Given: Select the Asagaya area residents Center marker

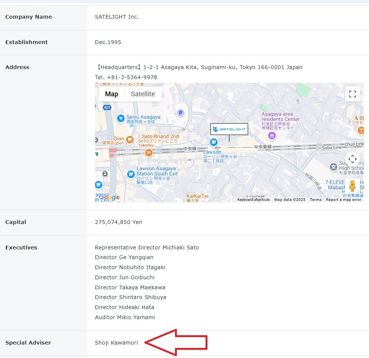Looking at the screenshot, I should coord(272,136).
